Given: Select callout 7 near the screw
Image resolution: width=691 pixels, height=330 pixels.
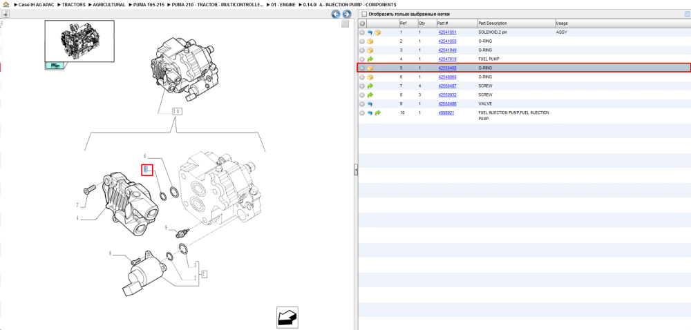Looking at the screenshot, I should [77, 206].
